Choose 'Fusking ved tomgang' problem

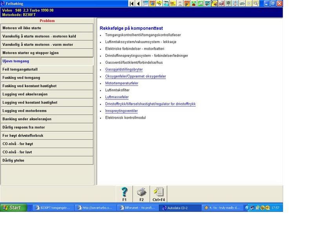pos(47,78)
